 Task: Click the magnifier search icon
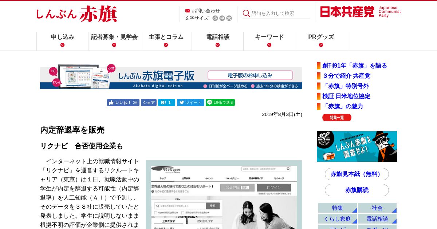click(246, 13)
